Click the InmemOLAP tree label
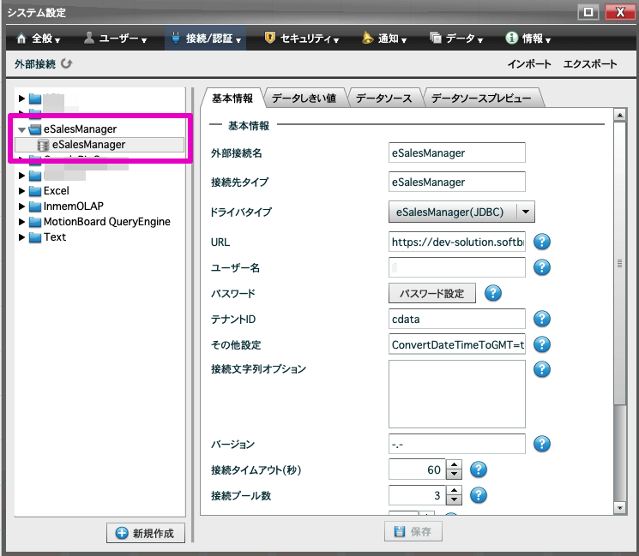The image size is (639, 556). 74,206
